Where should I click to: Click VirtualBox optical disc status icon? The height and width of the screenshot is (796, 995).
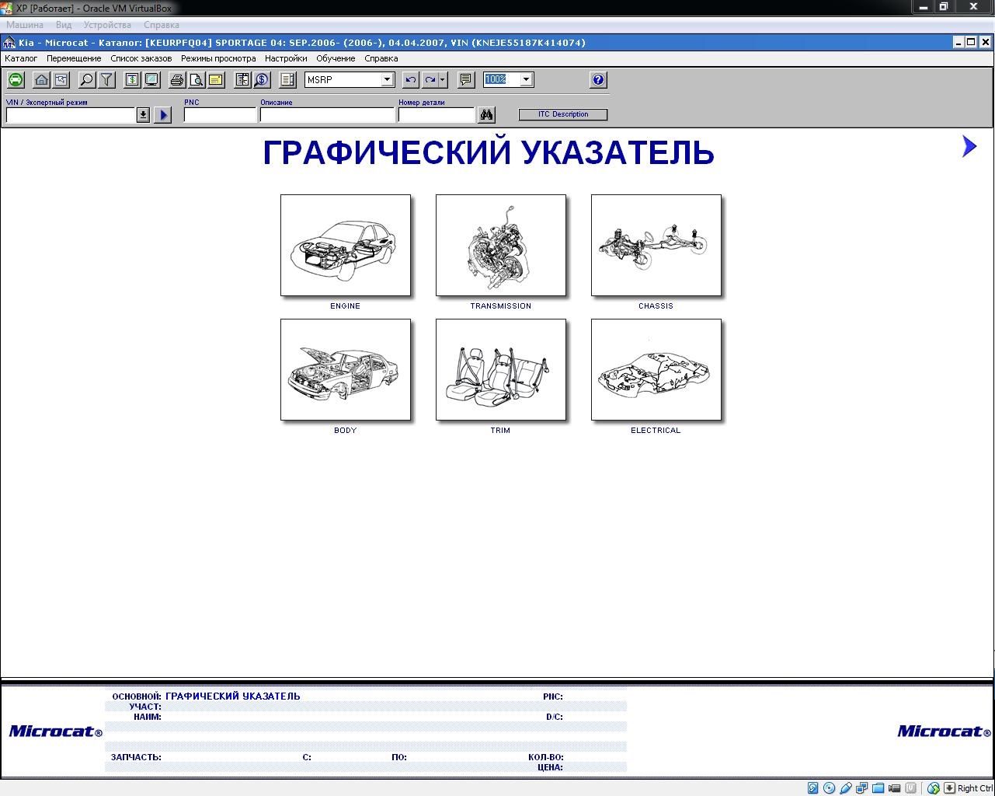(x=829, y=788)
